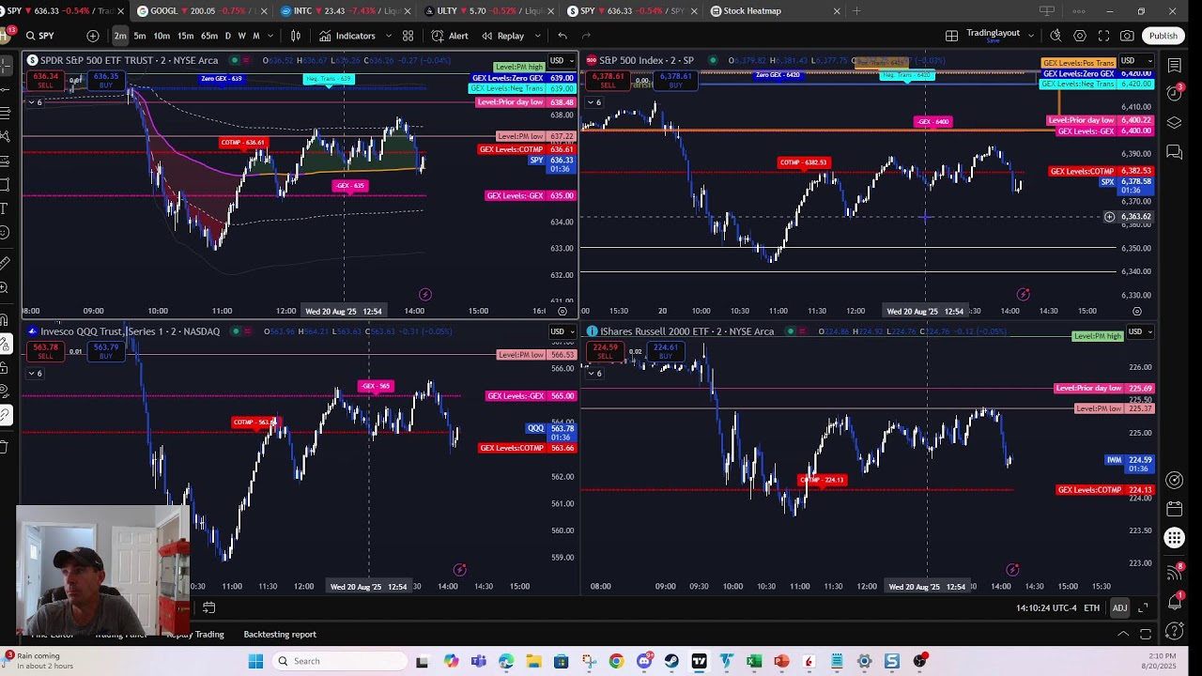Screen dimensions: 1202x676
Task: Collapse the QQQ chart indicator legend
Action: coord(35,373)
